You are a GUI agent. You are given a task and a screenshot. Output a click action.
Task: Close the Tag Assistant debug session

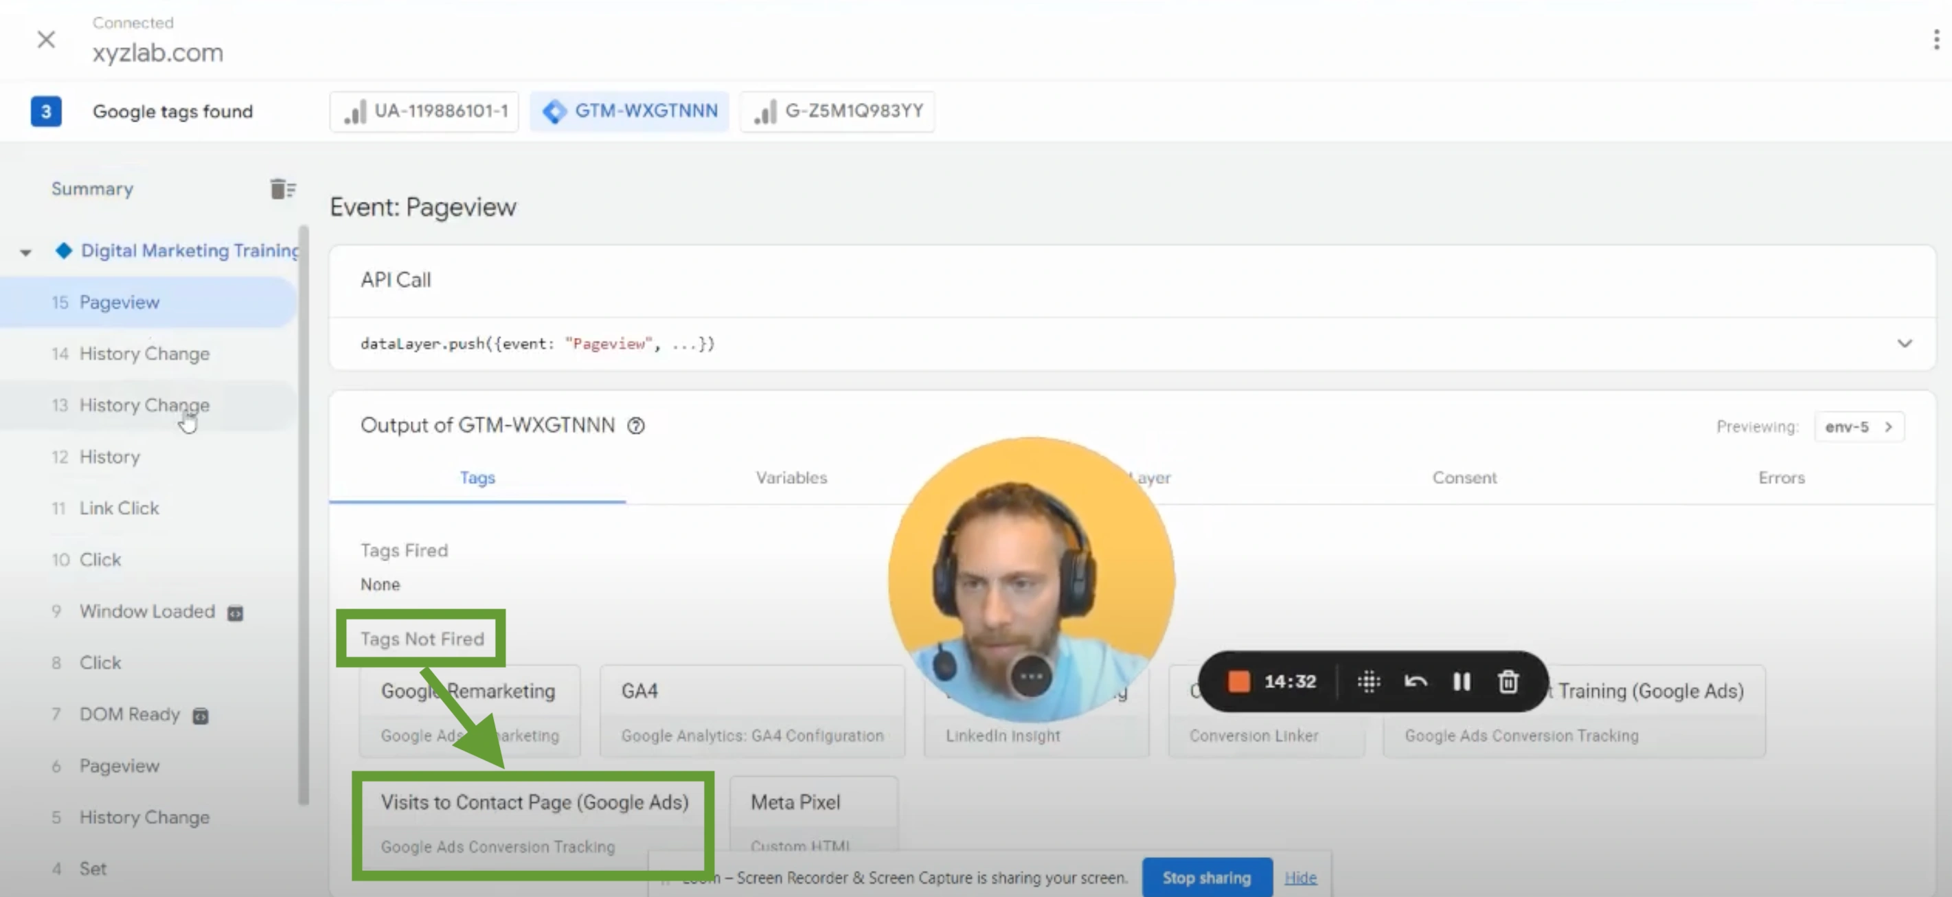(46, 39)
